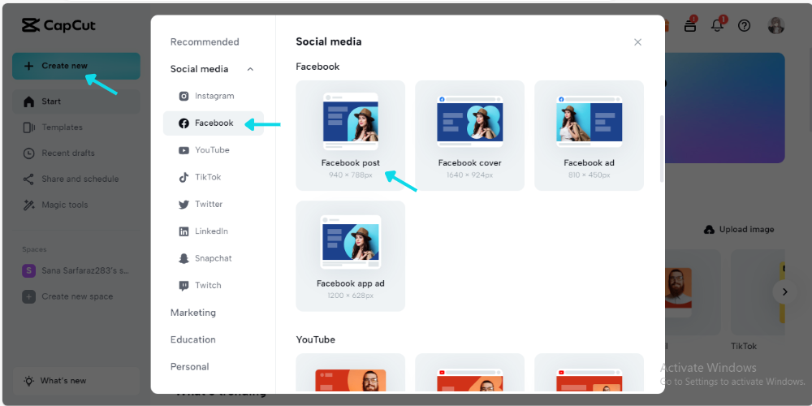Screen dimensions: 812x406
Task: Choose Instagram in the social media list
Action: tap(214, 97)
